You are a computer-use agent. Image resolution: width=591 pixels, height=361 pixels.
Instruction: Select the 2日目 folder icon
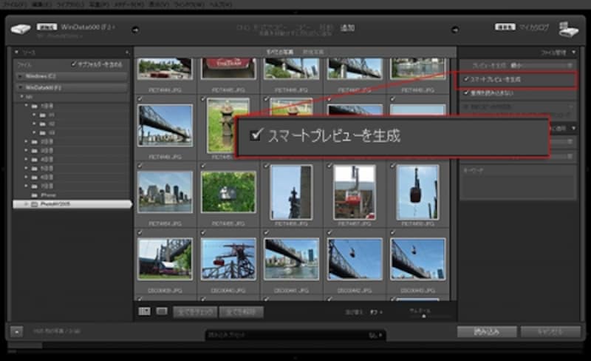[x=34, y=141]
